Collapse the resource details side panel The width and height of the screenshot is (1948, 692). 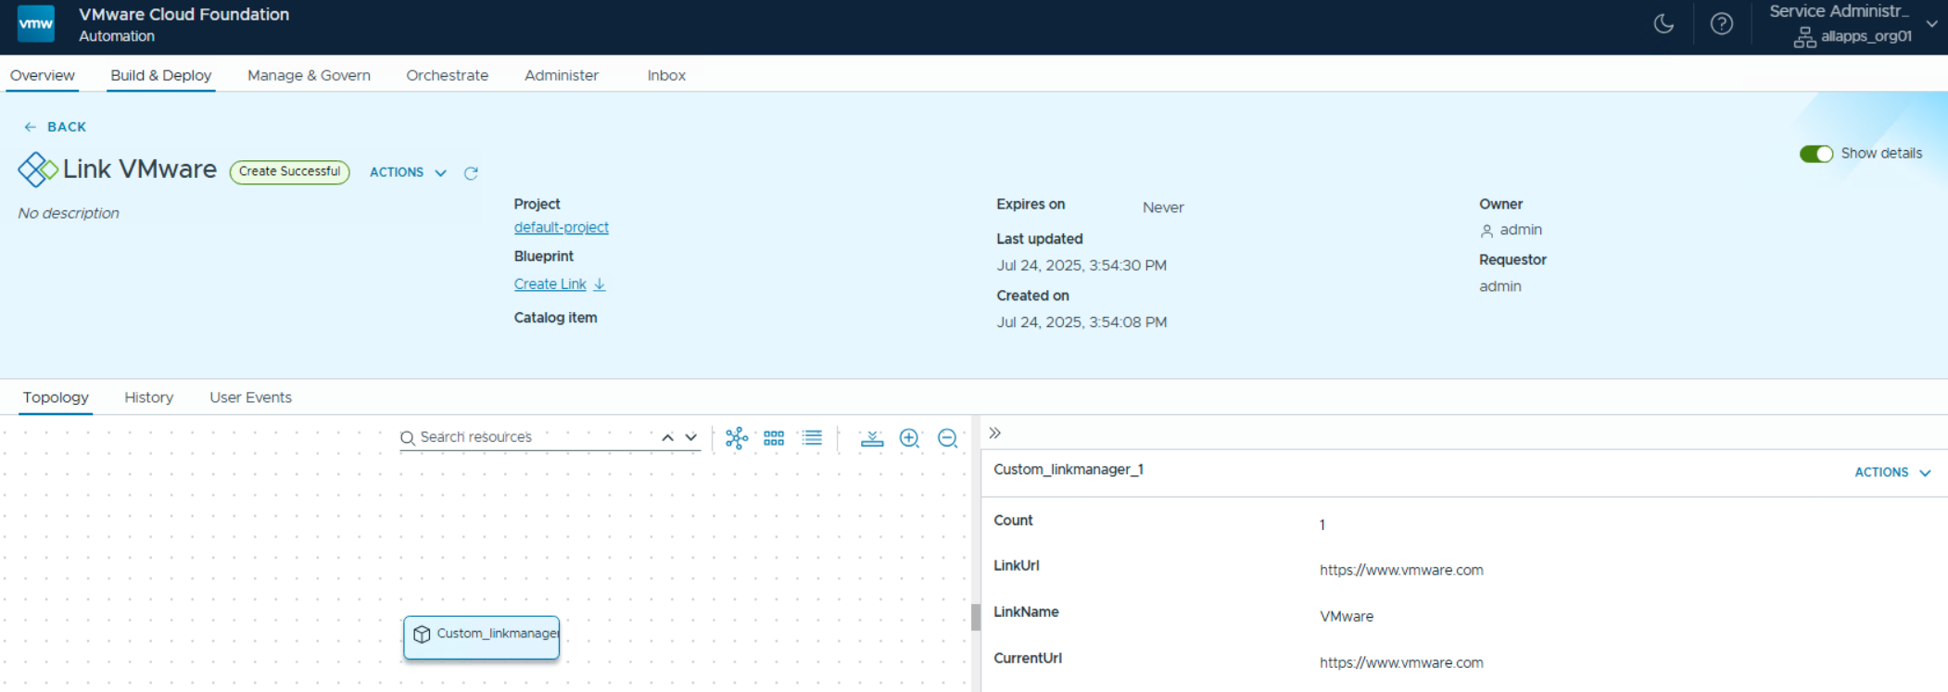(x=994, y=433)
